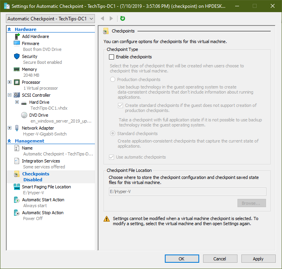Click the Memory chip icon
Screen dimensions: 282x269
[x=17, y=69]
